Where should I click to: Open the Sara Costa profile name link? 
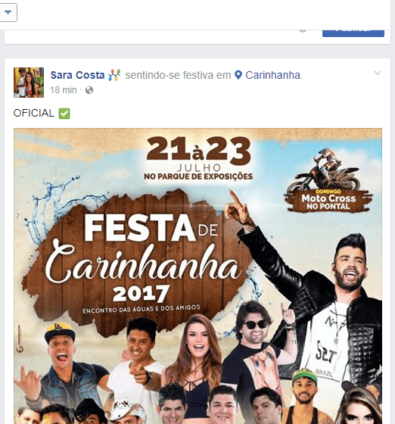pos(77,75)
